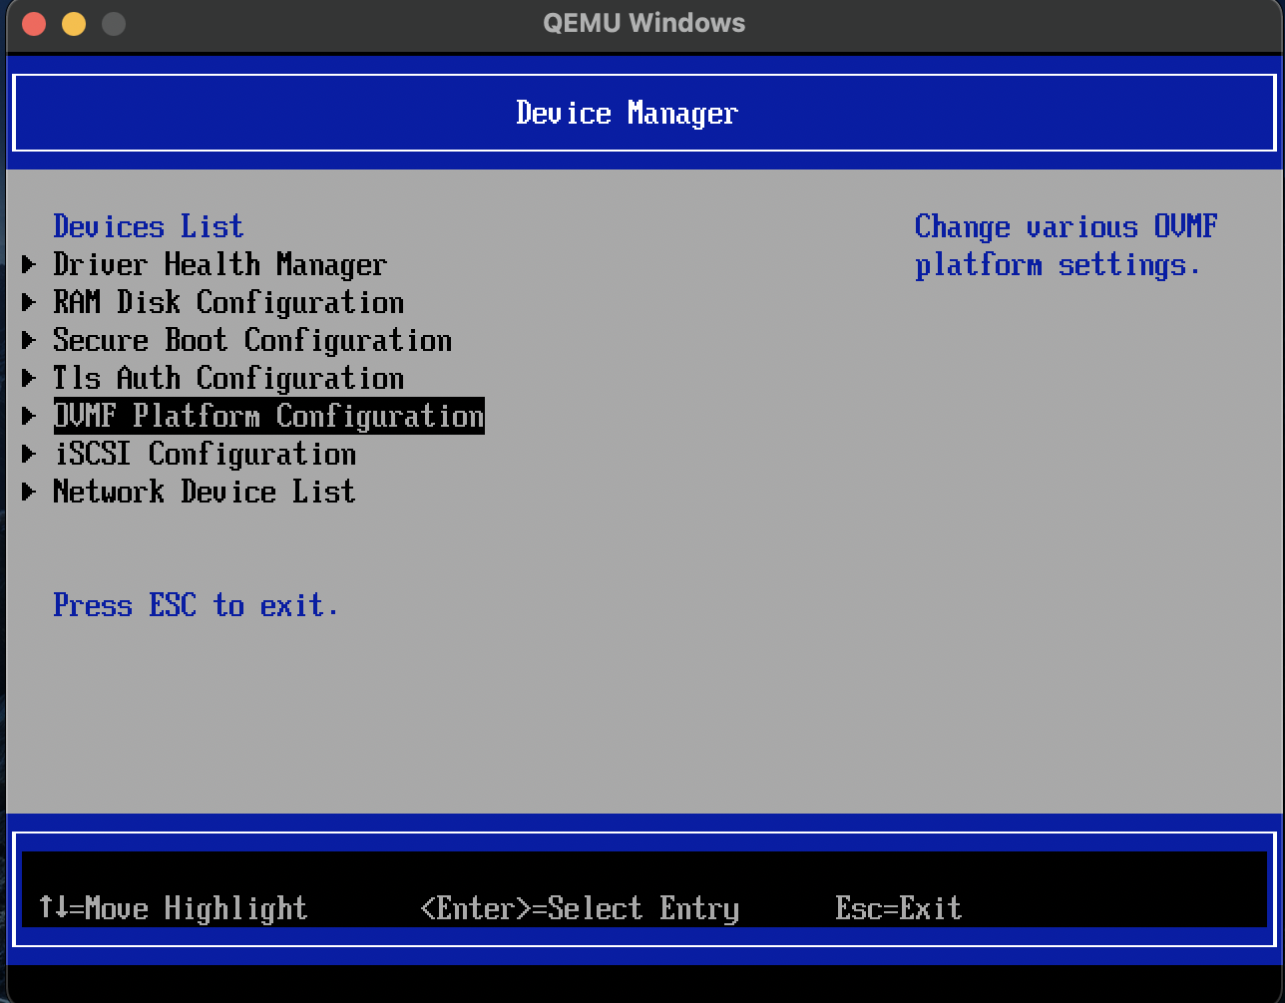Image resolution: width=1285 pixels, height=1003 pixels.
Task: Click the triangle beside Network Device List
Action: coord(30,492)
